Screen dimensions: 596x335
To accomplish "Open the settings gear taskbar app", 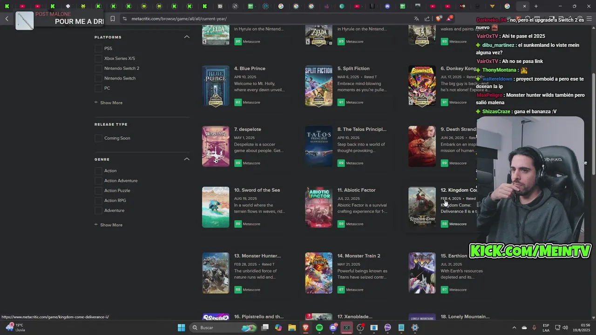I will (415, 328).
